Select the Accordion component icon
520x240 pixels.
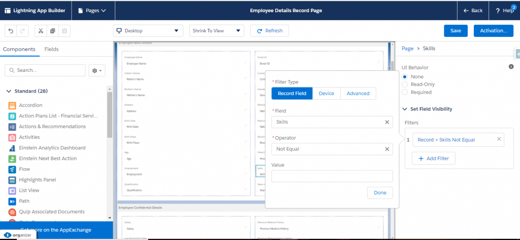(x=12, y=105)
